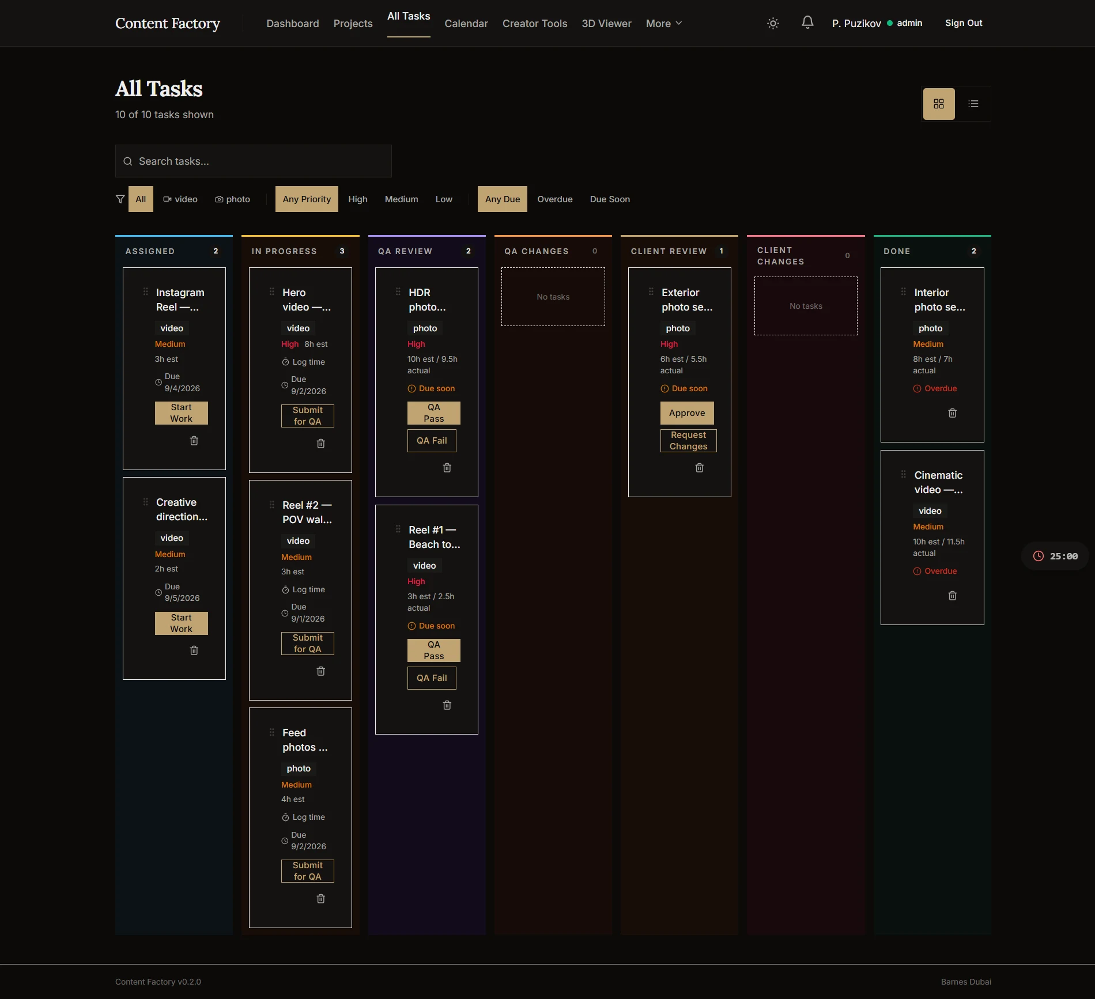Expand the More navigation menu

(664, 24)
